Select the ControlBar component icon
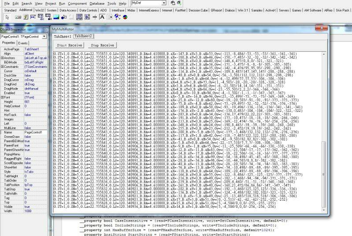The width and height of the screenshot is (352, 236). tap(110, 17)
